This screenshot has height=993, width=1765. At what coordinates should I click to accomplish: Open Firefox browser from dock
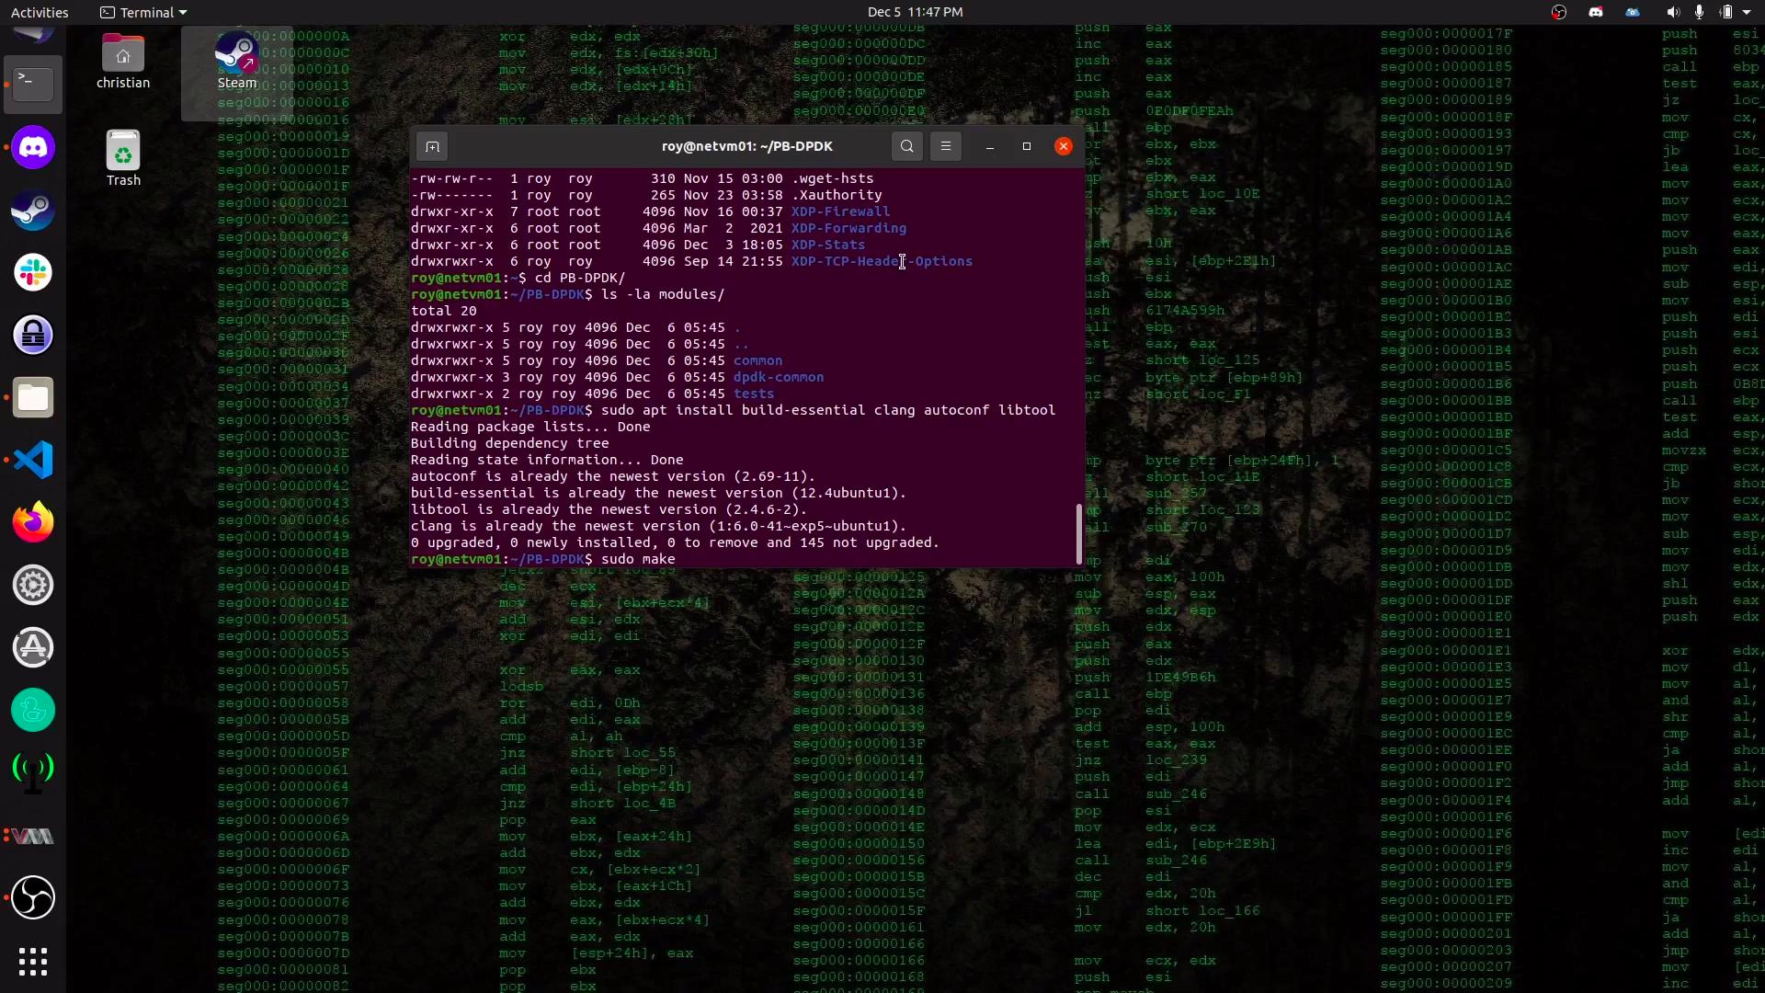[x=33, y=522]
